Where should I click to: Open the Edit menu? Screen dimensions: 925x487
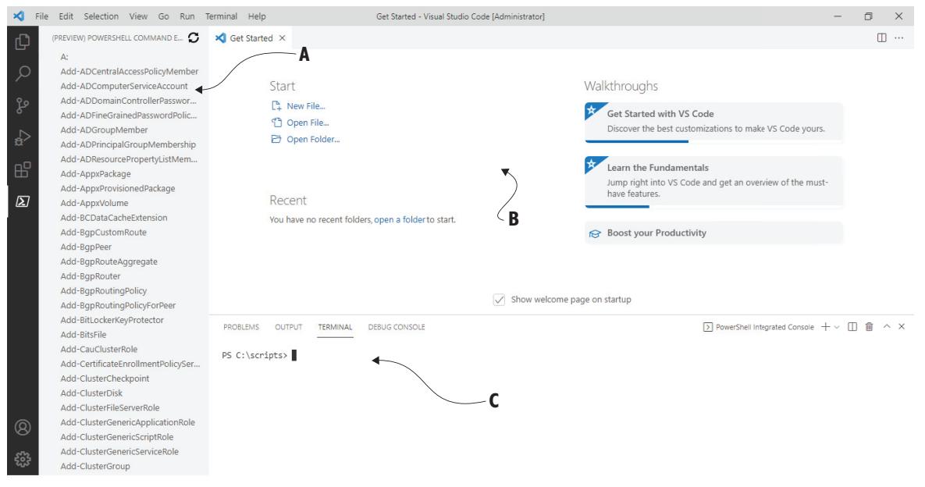(66, 16)
